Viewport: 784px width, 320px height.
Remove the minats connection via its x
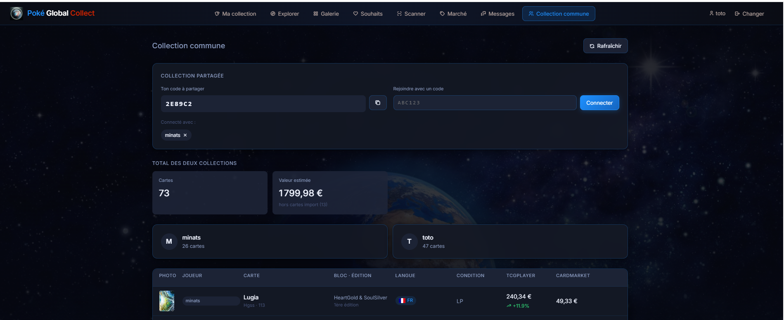pyautogui.click(x=185, y=135)
